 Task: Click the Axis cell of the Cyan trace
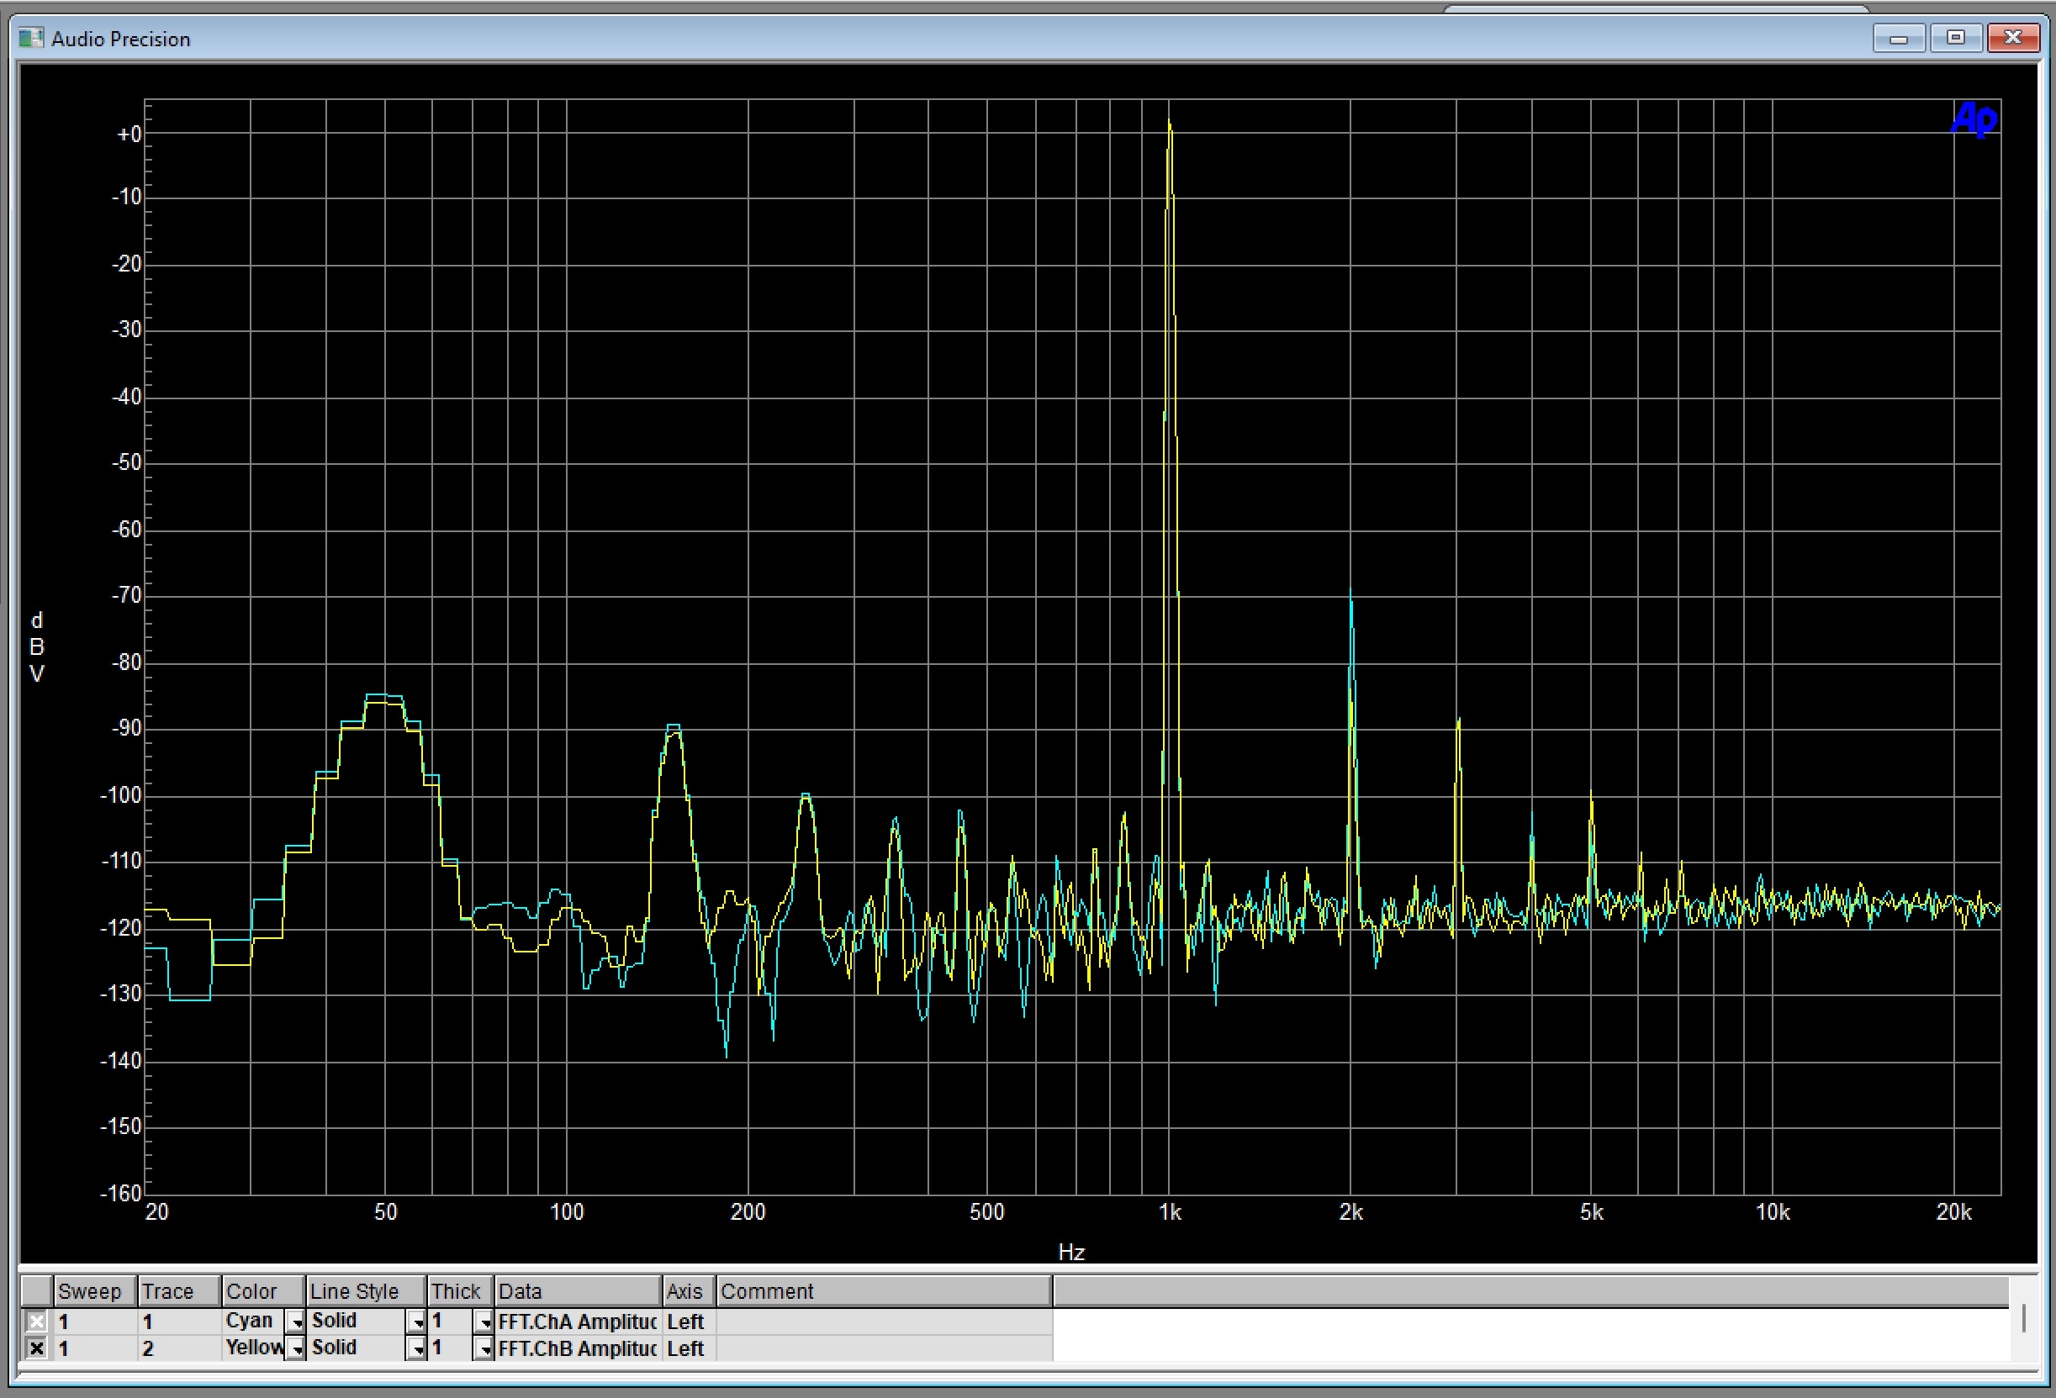(x=686, y=1322)
